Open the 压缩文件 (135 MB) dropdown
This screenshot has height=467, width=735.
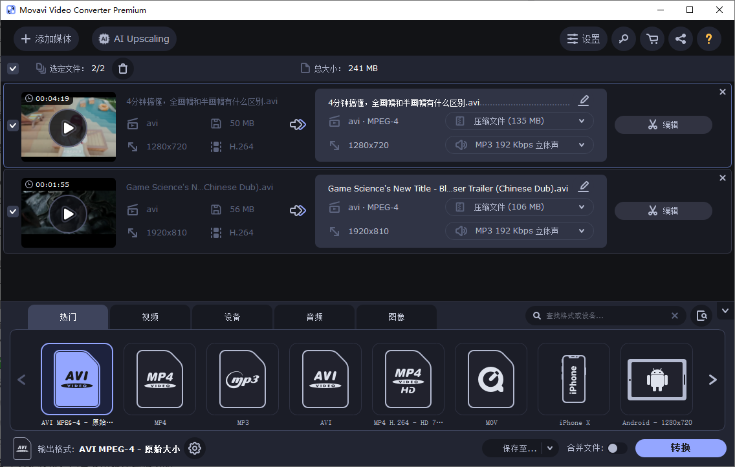[x=519, y=121]
